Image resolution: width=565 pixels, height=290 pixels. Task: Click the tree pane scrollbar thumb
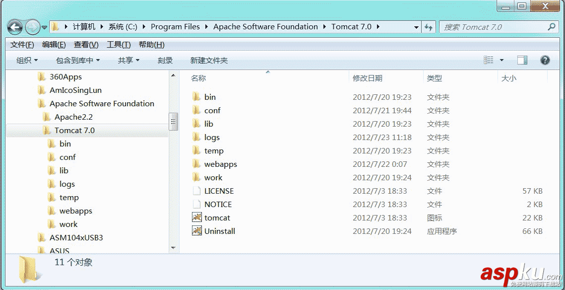[x=173, y=122]
